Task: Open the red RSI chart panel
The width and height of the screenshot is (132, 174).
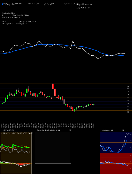Action: 116,163
